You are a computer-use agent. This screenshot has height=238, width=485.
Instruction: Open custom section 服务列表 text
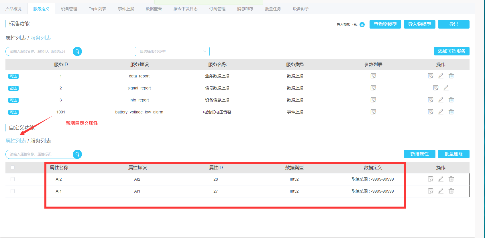[41, 141]
